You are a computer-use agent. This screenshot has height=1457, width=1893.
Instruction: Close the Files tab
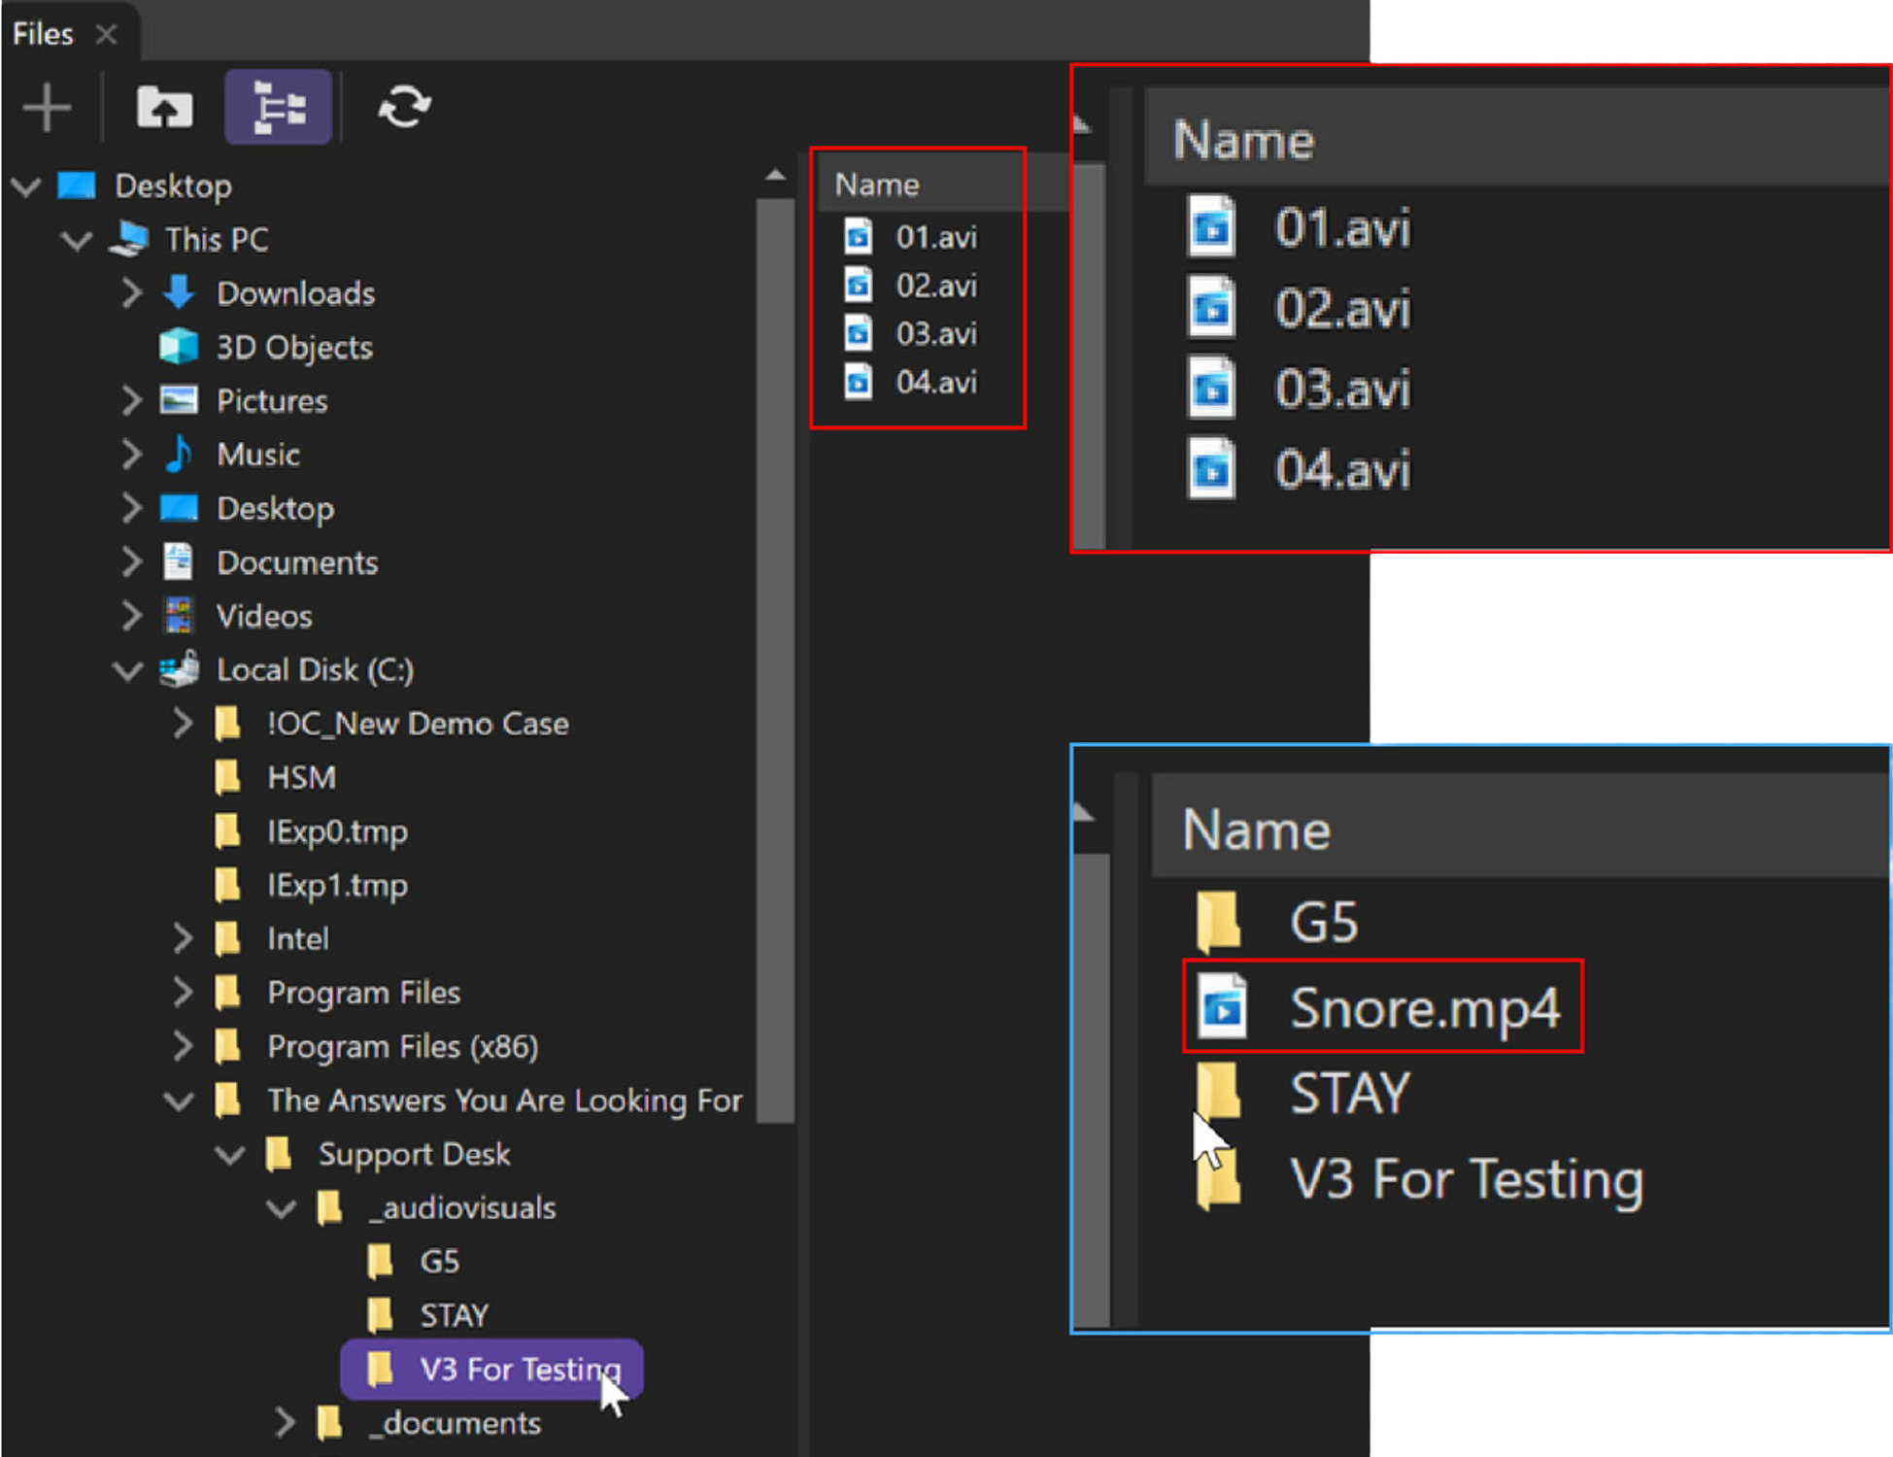click(107, 35)
